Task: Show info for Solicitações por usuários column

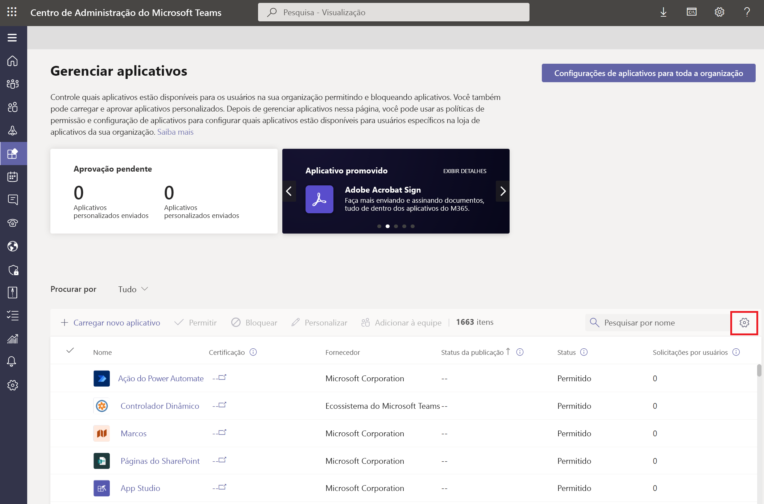Action: click(x=736, y=352)
